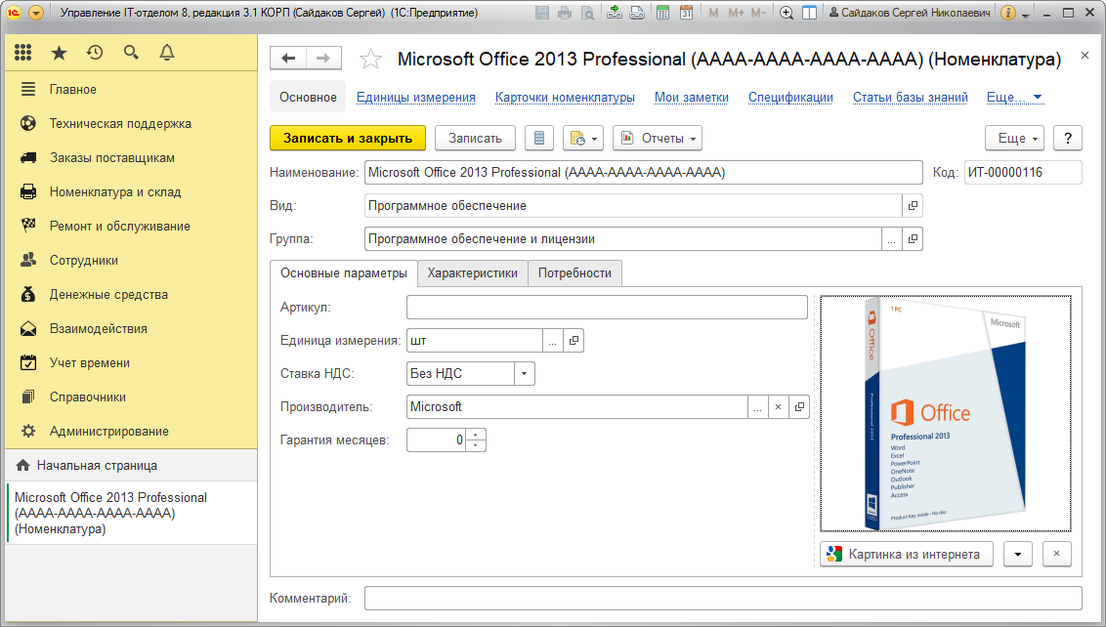
Task: Click the zoom magnifier icon in the title bar
Action: pos(787,13)
